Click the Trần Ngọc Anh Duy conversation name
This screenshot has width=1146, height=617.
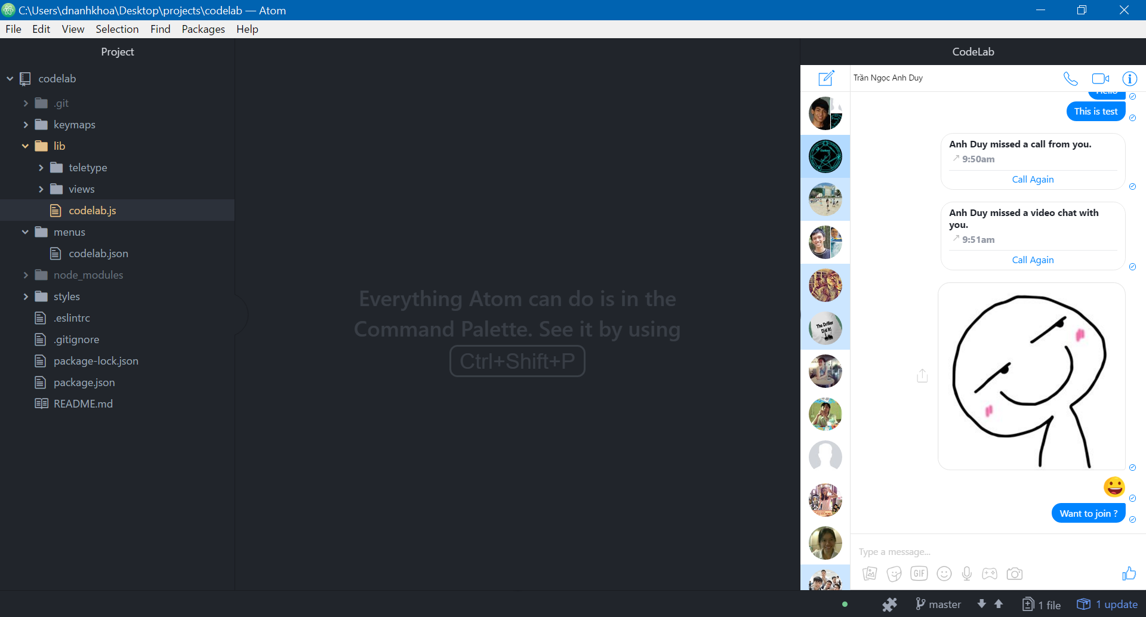tap(888, 78)
